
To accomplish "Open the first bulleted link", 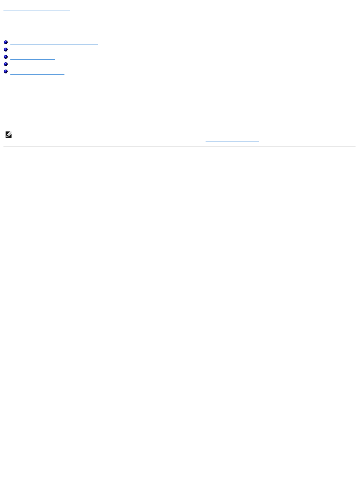I will coord(54,43).
